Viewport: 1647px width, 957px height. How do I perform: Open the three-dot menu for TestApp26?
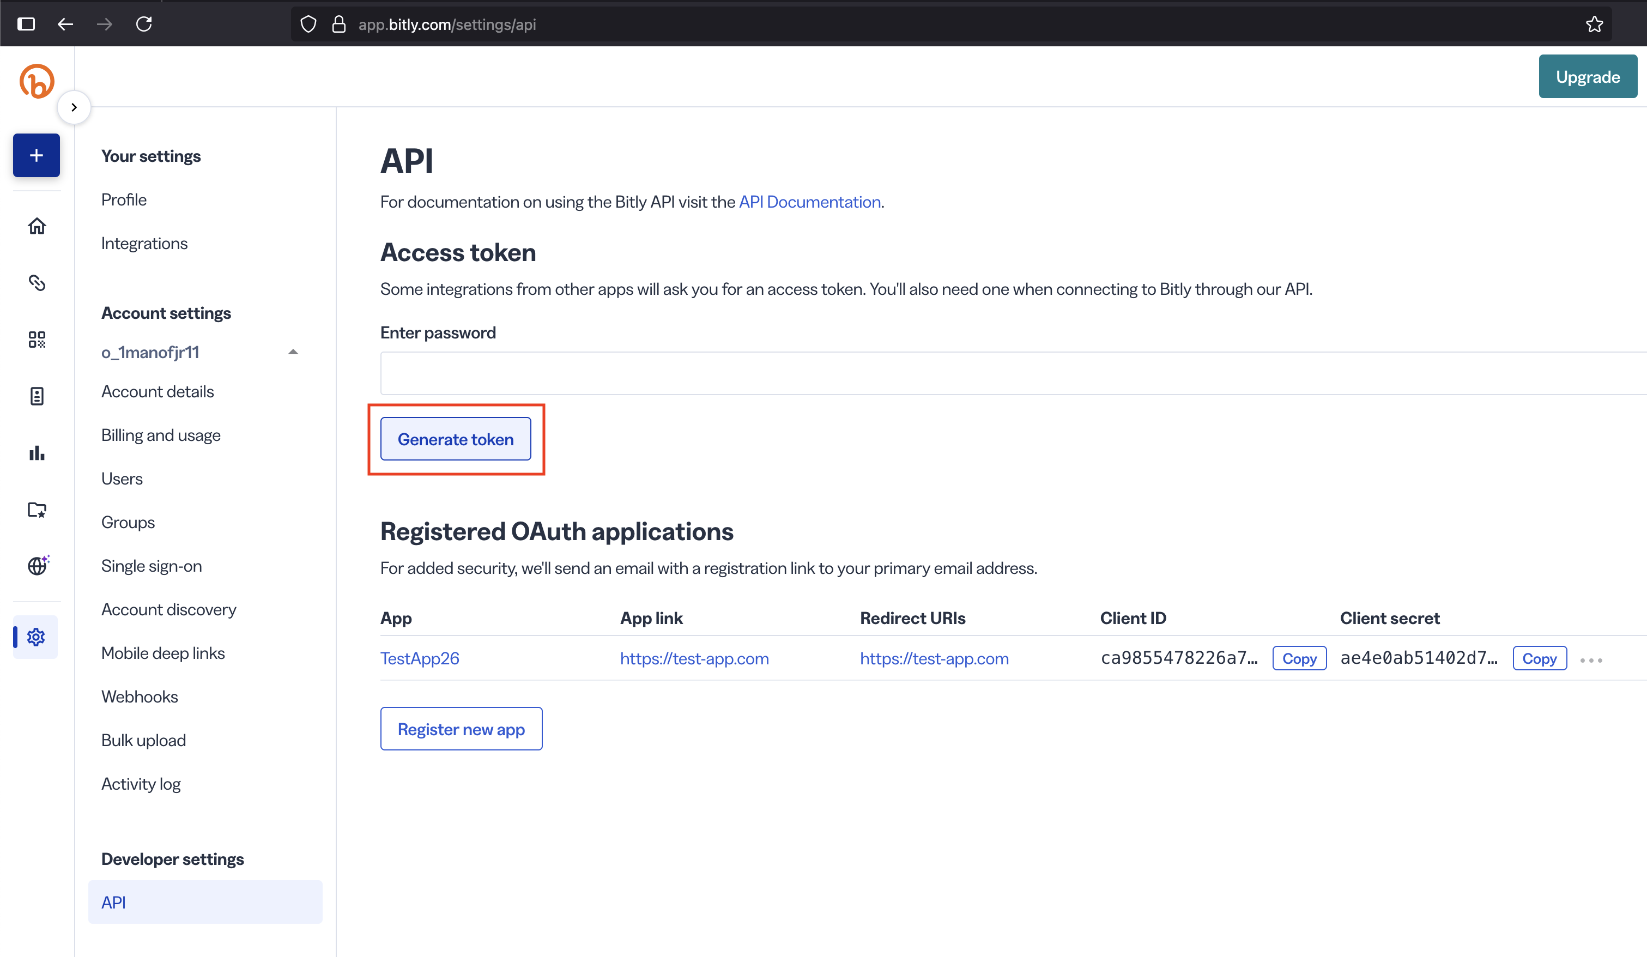tap(1591, 659)
